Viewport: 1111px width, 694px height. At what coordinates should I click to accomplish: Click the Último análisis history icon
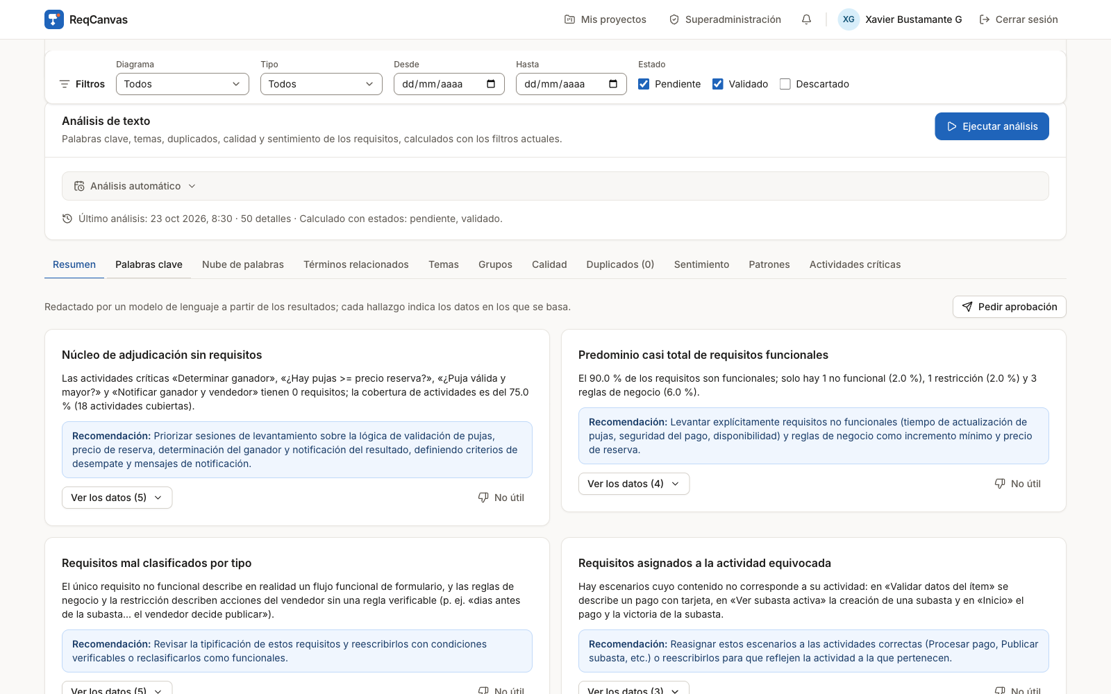[67, 219]
